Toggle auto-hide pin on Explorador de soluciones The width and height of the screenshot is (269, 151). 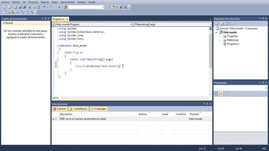(263, 18)
